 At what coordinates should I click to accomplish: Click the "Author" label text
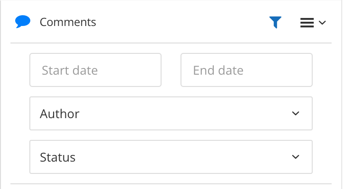click(60, 114)
